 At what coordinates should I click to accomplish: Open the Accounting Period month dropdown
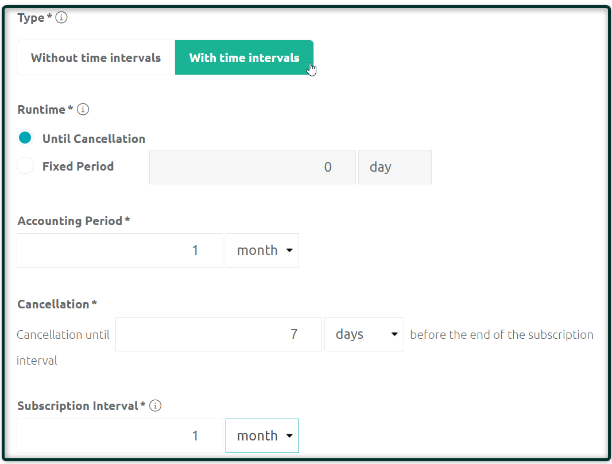[262, 250]
